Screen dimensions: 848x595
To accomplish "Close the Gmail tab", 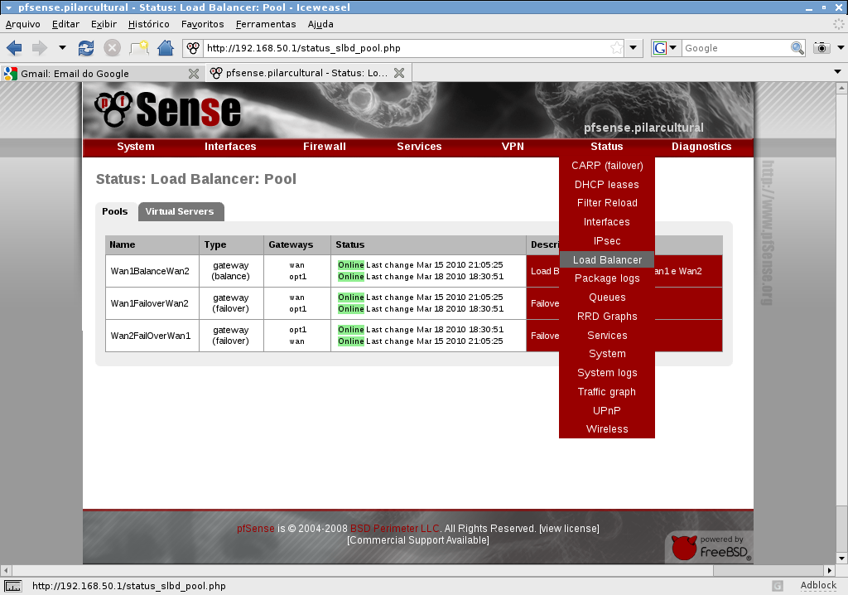I will point(193,73).
